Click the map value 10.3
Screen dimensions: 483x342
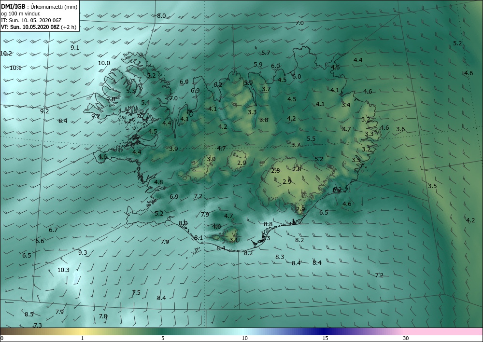[63, 270]
